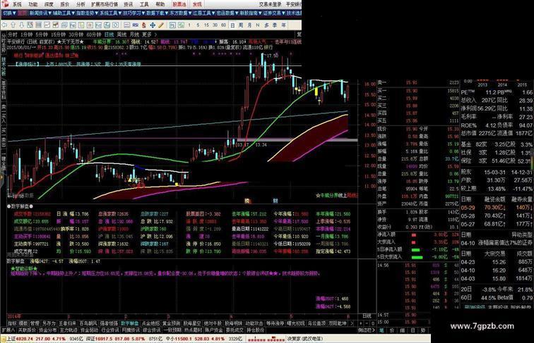The width and height of the screenshot is (534, 343).
Task: Click the RSI indicator toolbar icon
Action: (135, 25)
